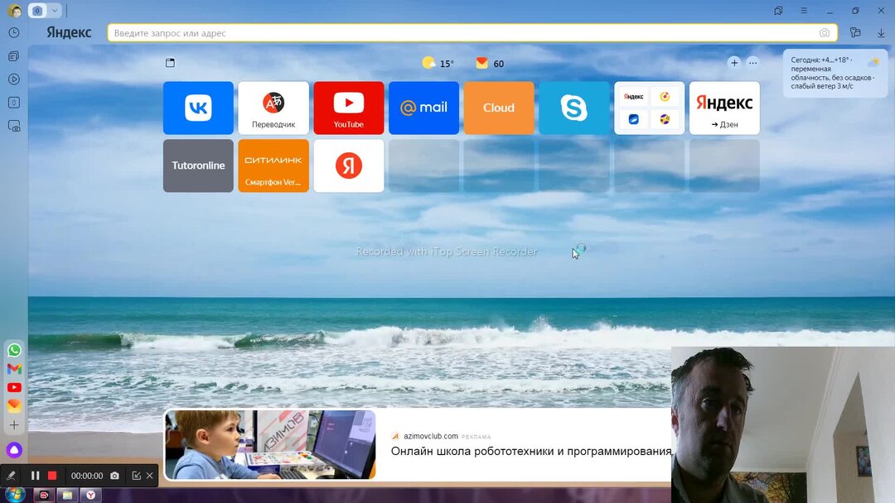Open browsing history in the sidebar
Viewport: 895px width, 503px height.
tap(14, 33)
